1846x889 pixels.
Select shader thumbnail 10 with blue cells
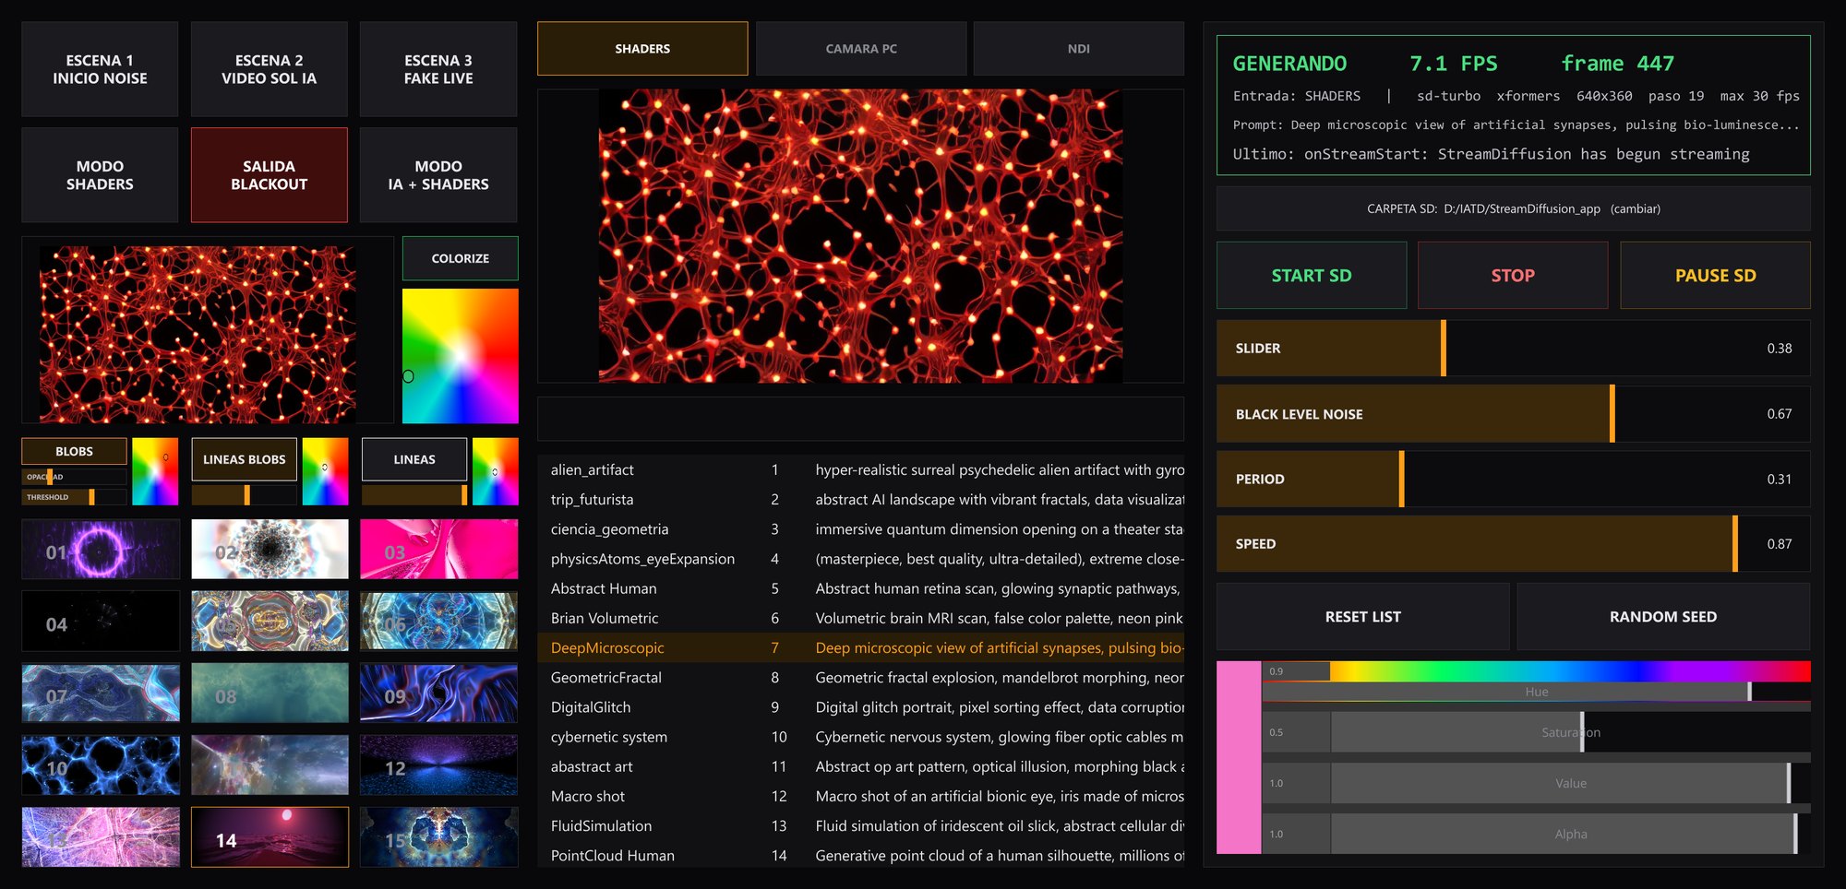pos(101,765)
